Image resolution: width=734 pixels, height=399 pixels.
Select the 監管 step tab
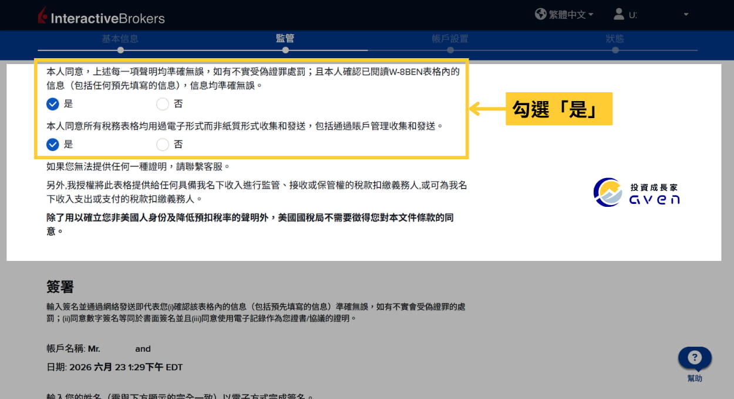[285, 39]
